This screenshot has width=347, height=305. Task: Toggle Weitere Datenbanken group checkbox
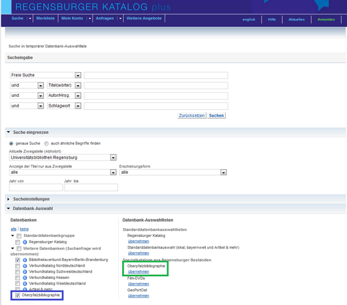pos(19,249)
